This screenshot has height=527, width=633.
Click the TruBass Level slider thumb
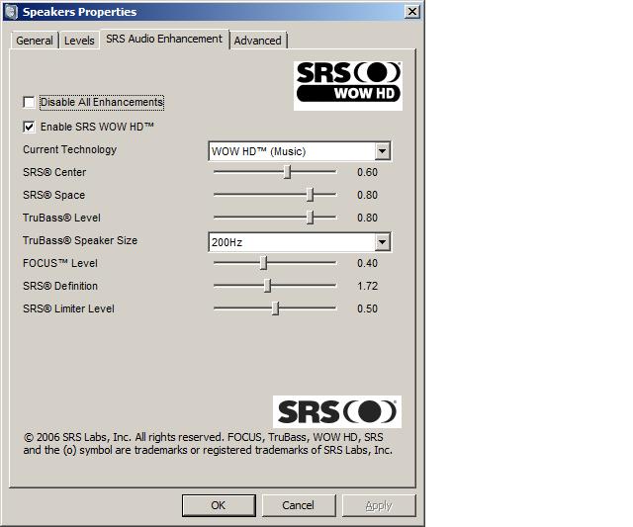click(310, 217)
